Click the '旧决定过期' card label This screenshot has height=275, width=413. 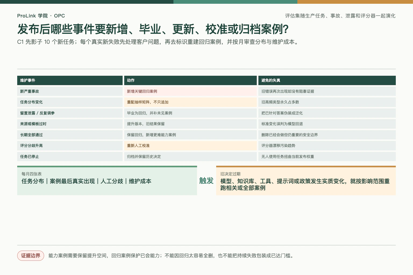point(230,174)
